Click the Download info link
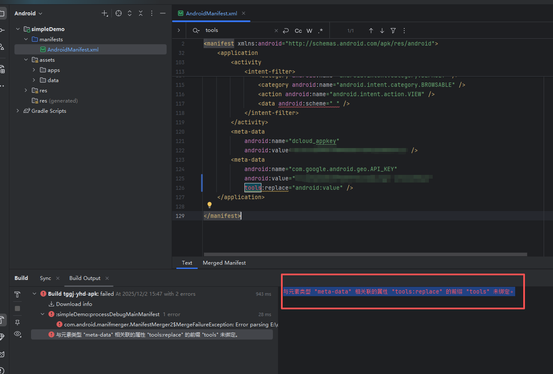Viewport: 553px width, 374px height. coord(74,304)
